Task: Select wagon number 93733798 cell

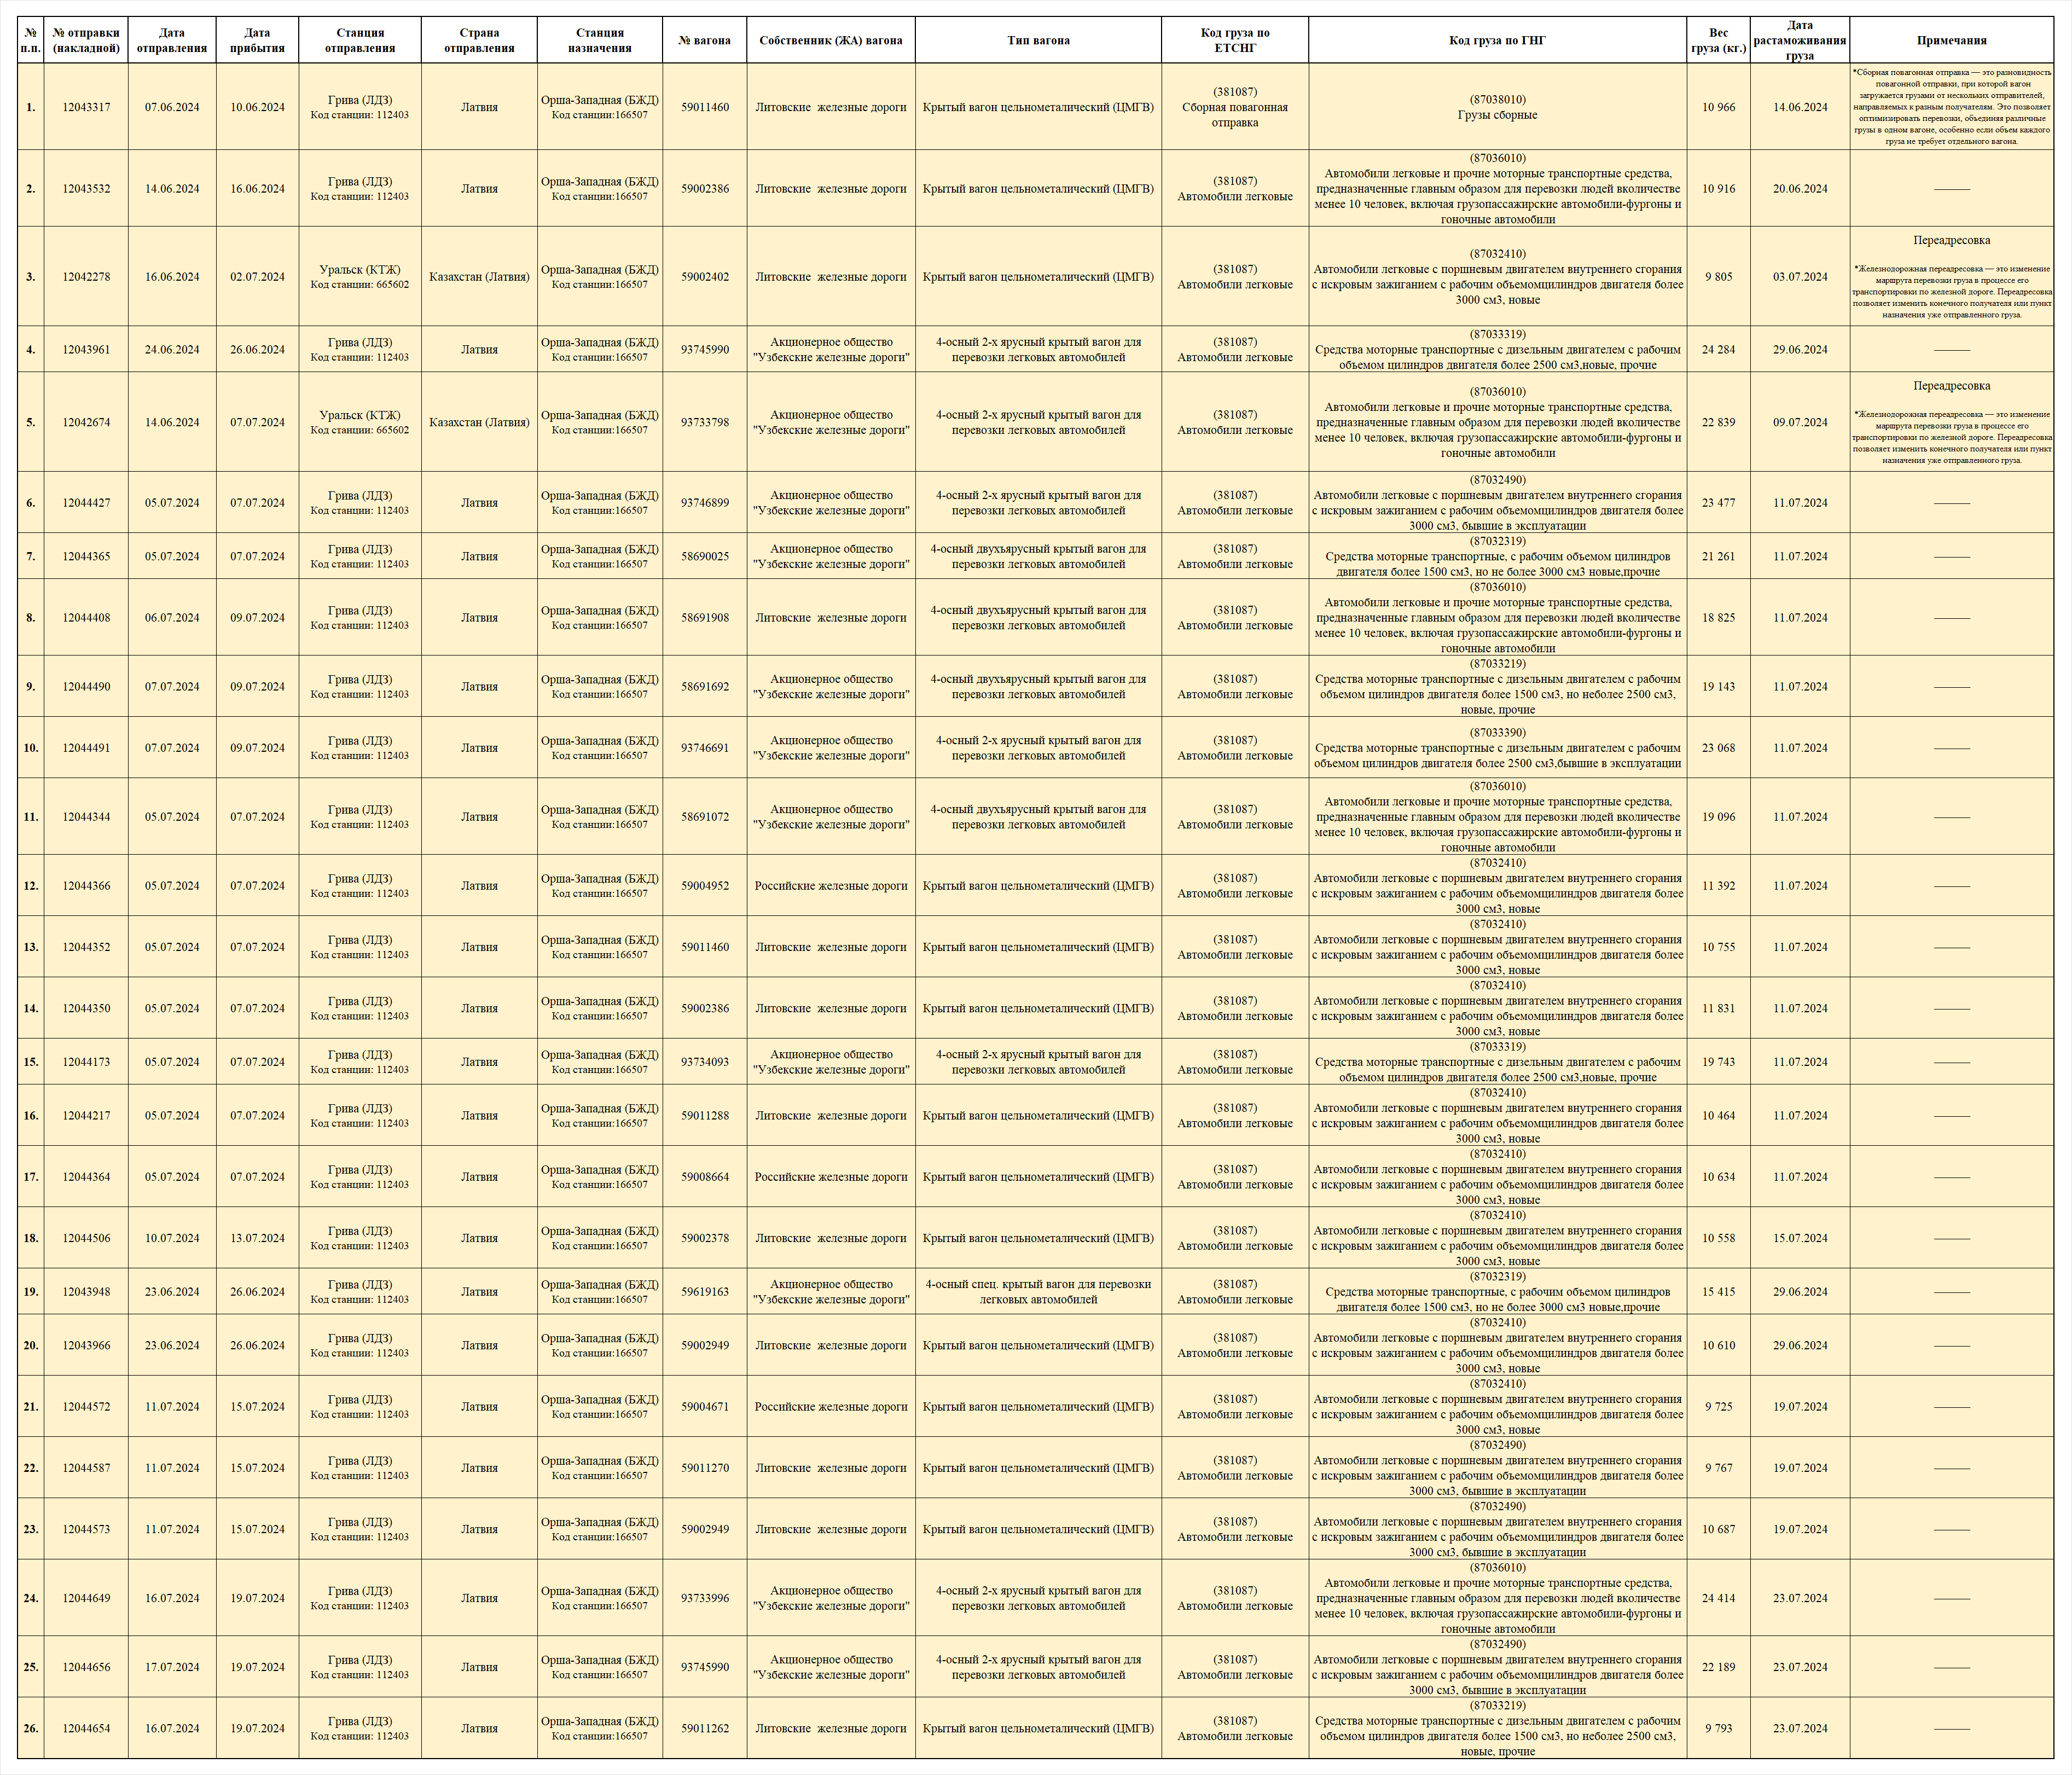Action: coord(704,422)
